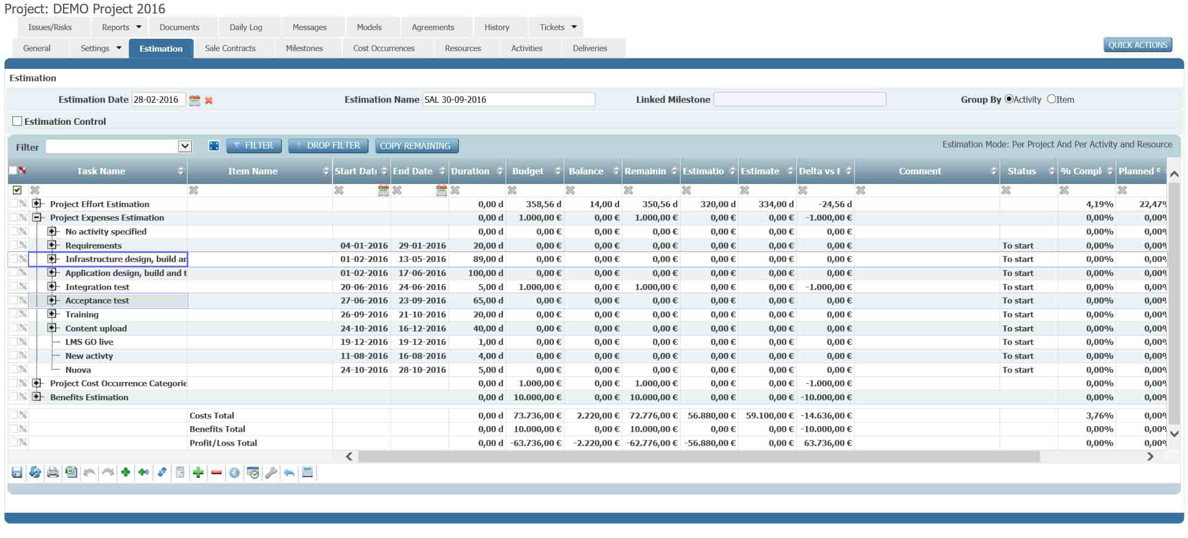Toggle the Estimation Control checkbox
The width and height of the screenshot is (1188, 538).
(17, 121)
